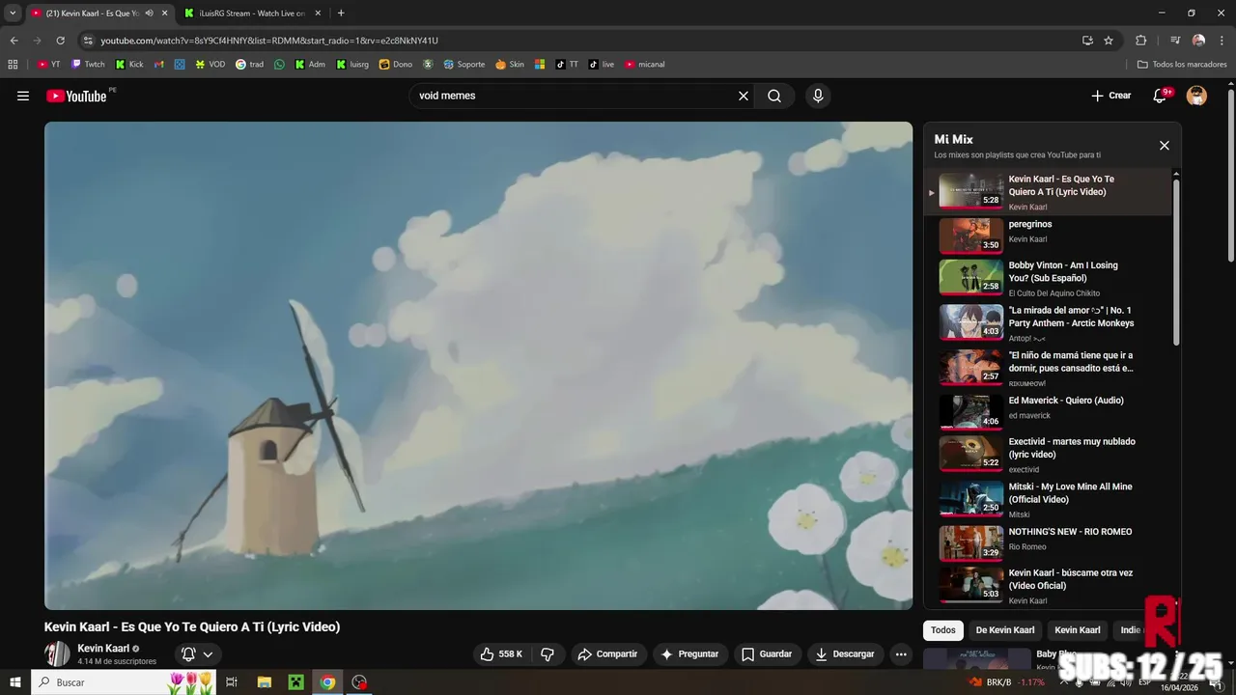Bookmark this page with the star icon
This screenshot has width=1236, height=695.
(1109, 41)
